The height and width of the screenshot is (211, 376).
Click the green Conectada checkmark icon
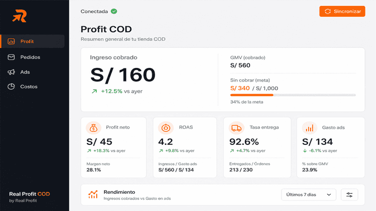click(x=114, y=11)
